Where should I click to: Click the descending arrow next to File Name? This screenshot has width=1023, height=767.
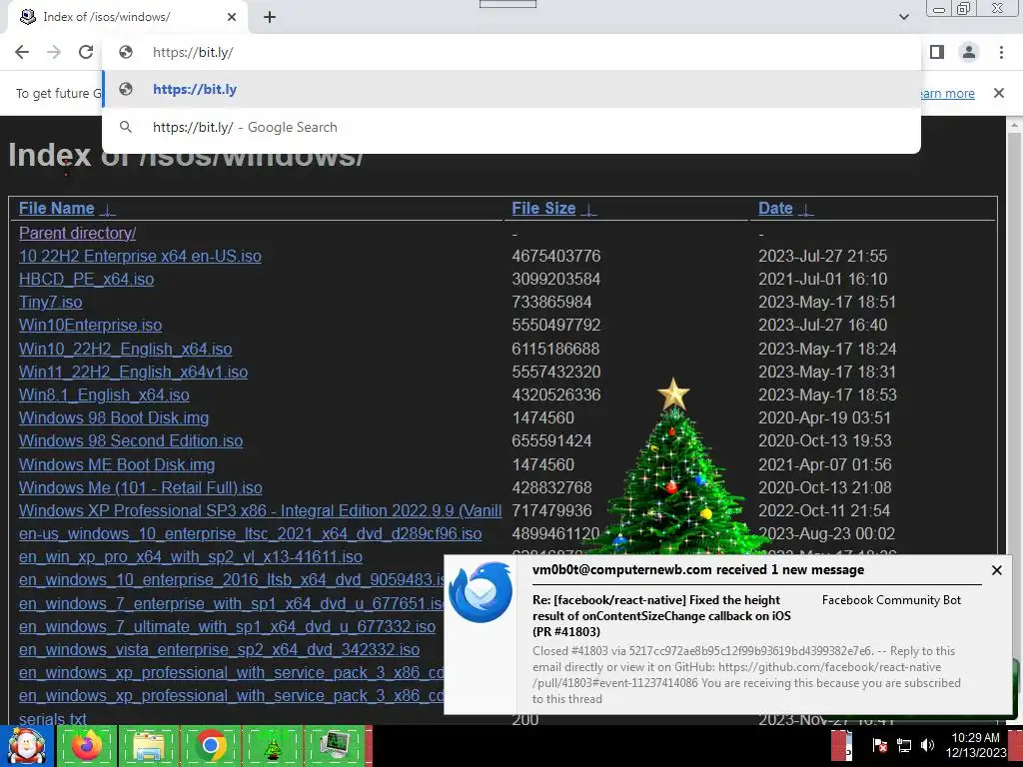108,210
